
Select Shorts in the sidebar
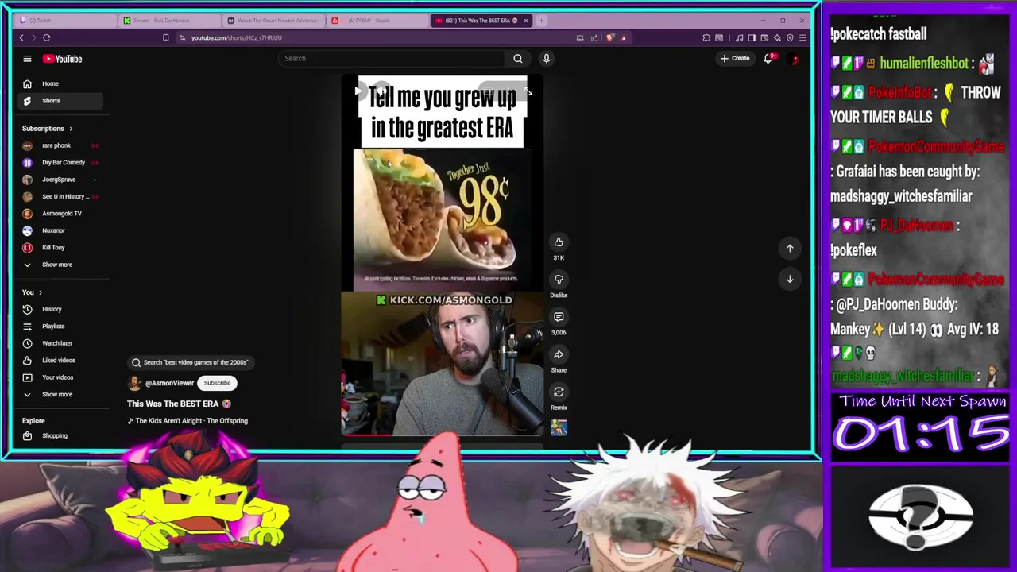tap(60, 101)
